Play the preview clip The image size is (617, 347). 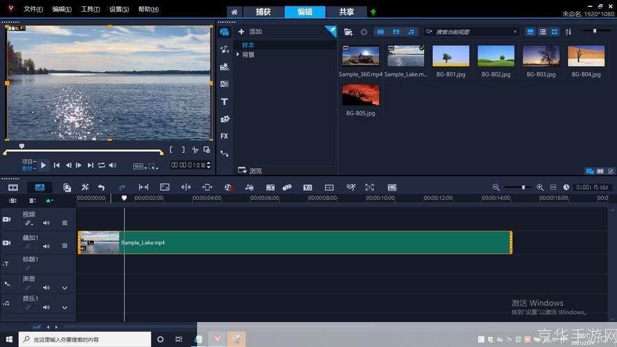pos(43,165)
